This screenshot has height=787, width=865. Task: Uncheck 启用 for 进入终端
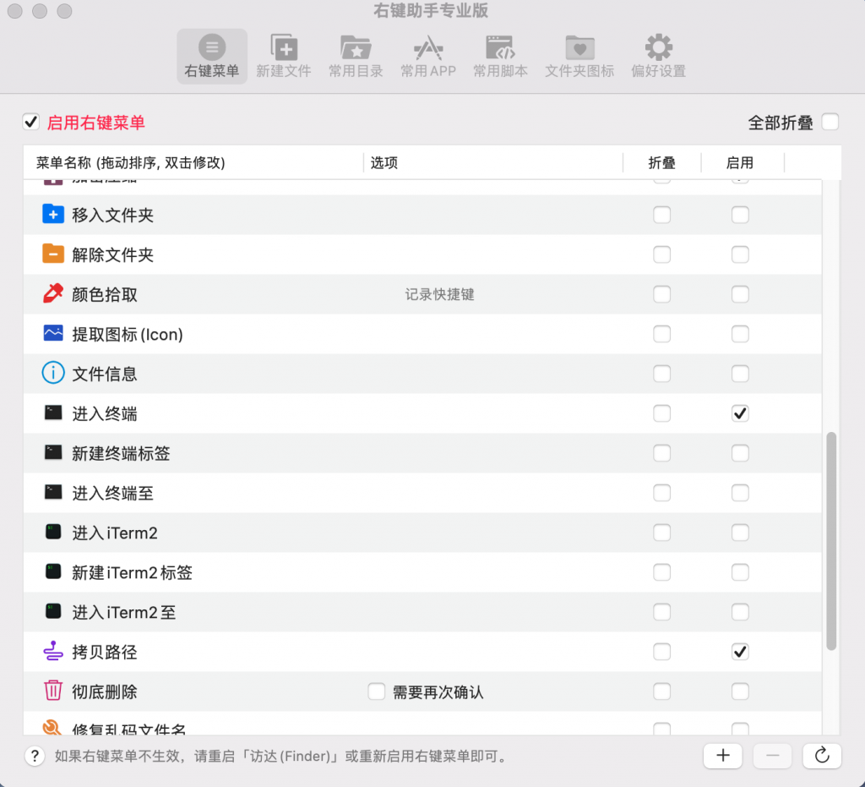740,413
